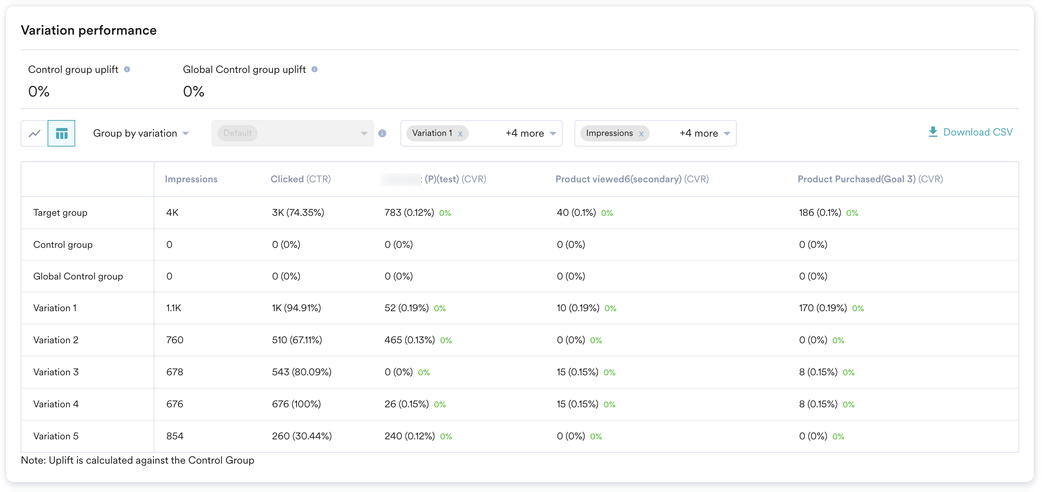
Task: Select the table view icon
Action: pos(62,133)
